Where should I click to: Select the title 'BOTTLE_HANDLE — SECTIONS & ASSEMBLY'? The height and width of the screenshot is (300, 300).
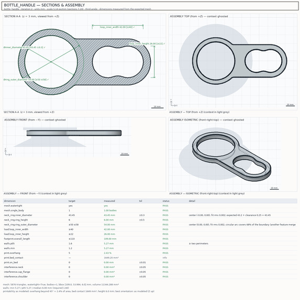(x=45, y=5)
